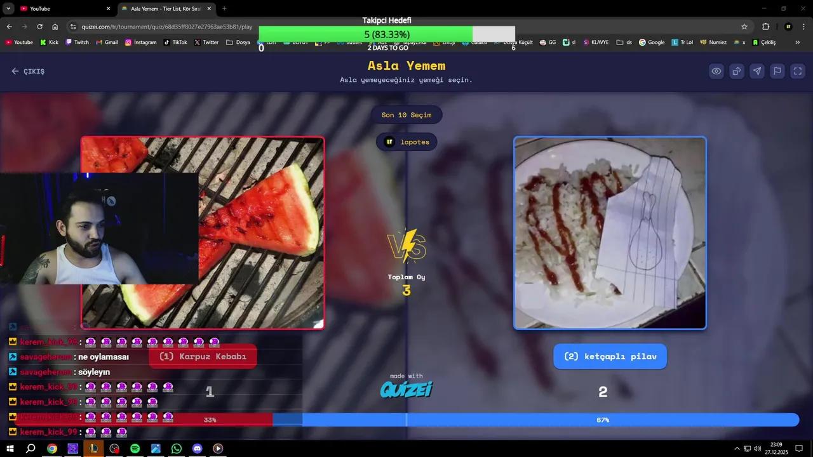Screen dimensions: 813x457
Task: Select the ketchup rice plate image
Action: point(610,233)
